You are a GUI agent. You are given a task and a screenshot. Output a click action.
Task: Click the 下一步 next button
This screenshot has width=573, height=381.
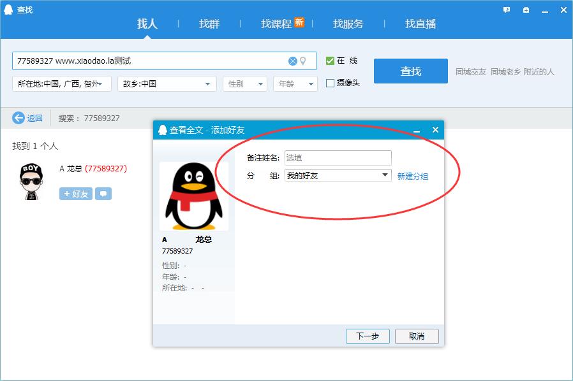click(x=368, y=336)
